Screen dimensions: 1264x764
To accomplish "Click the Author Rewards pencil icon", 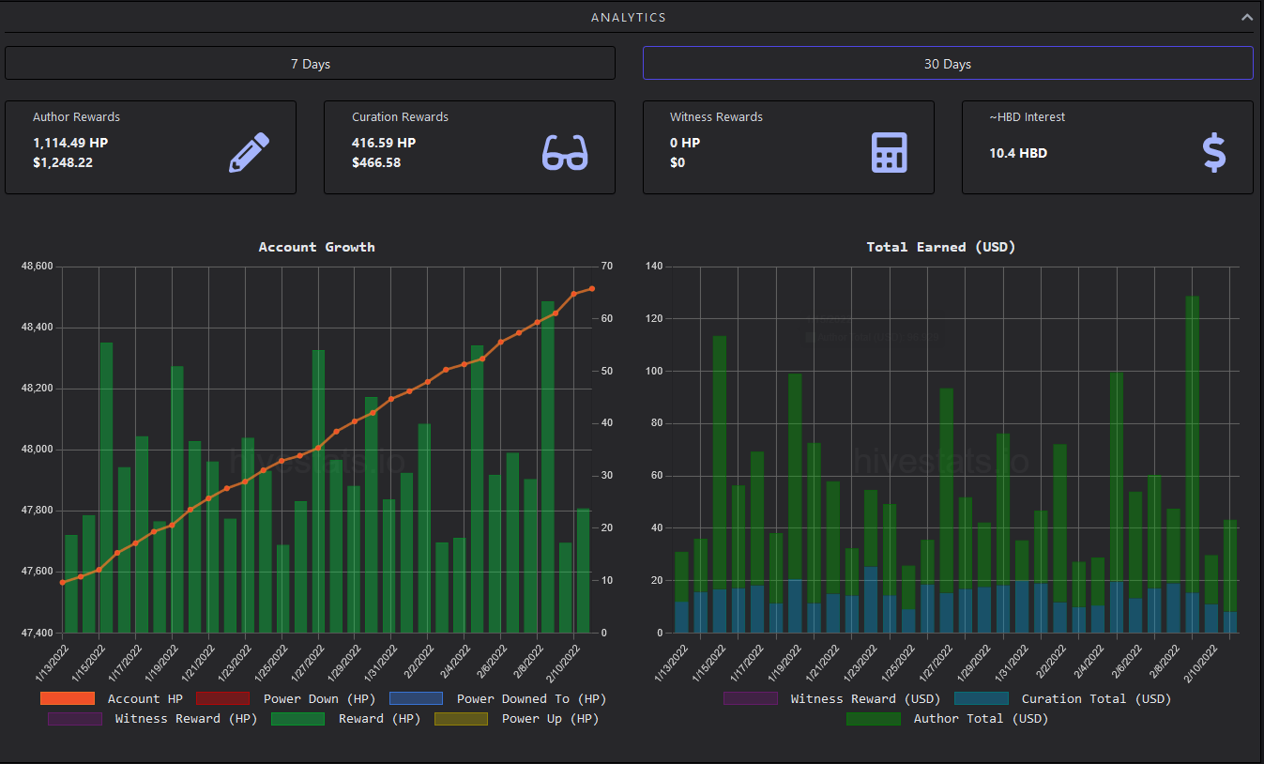I will click(x=249, y=152).
